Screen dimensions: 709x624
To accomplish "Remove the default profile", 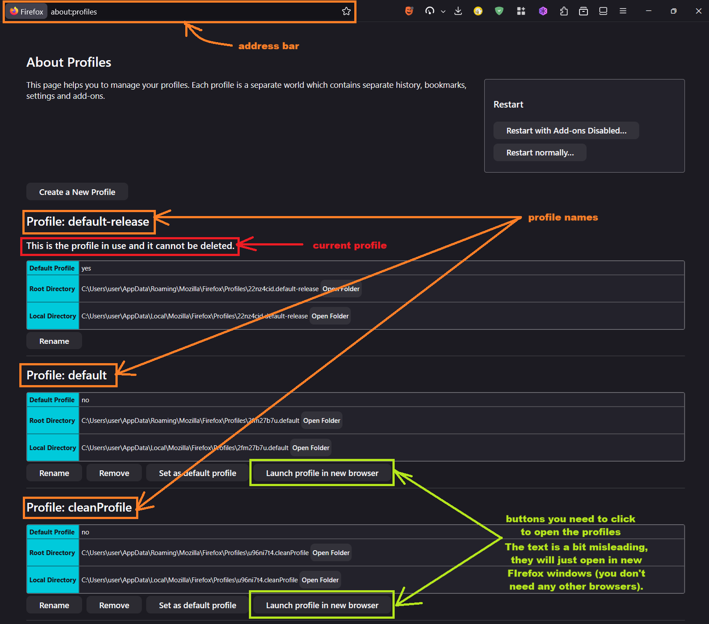I will pyautogui.click(x=114, y=473).
